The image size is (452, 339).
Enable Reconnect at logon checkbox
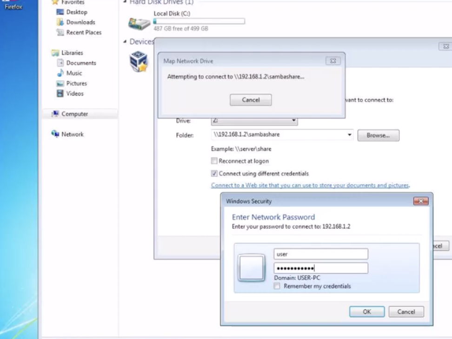[x=214, y=161]
